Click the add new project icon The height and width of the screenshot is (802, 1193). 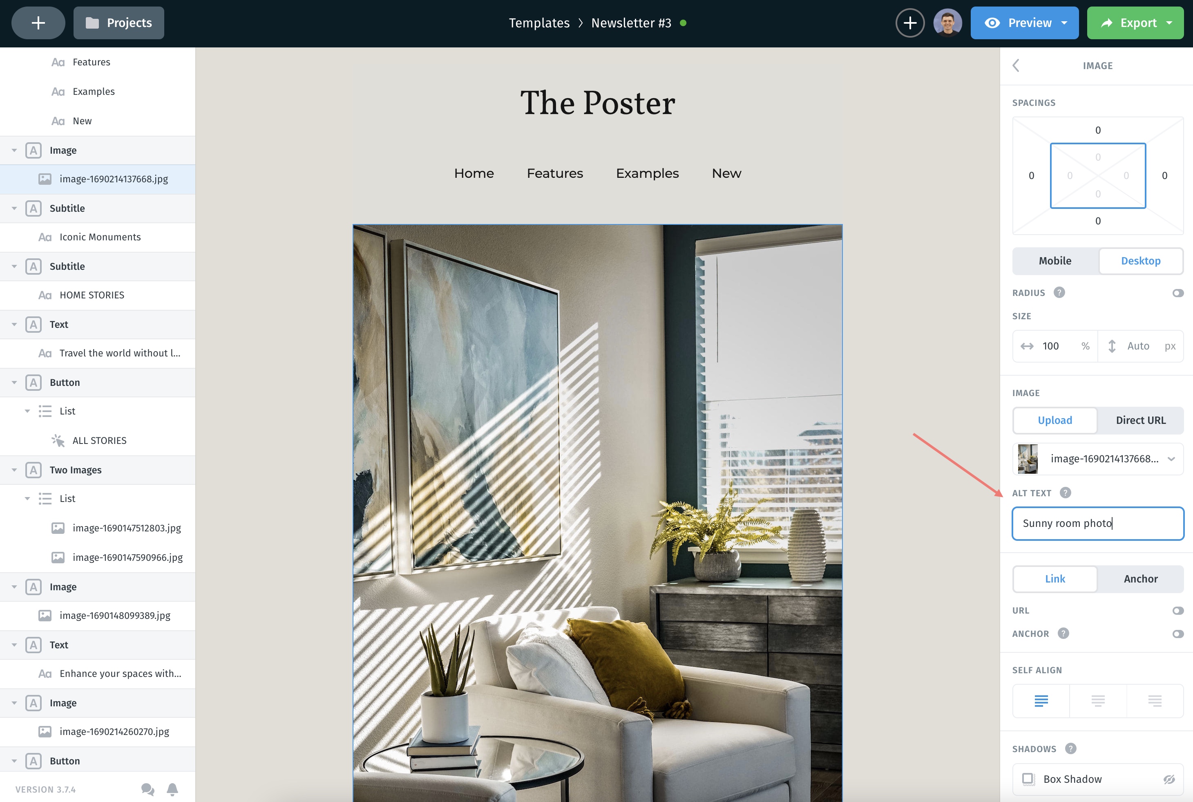(x=38, y=22)
